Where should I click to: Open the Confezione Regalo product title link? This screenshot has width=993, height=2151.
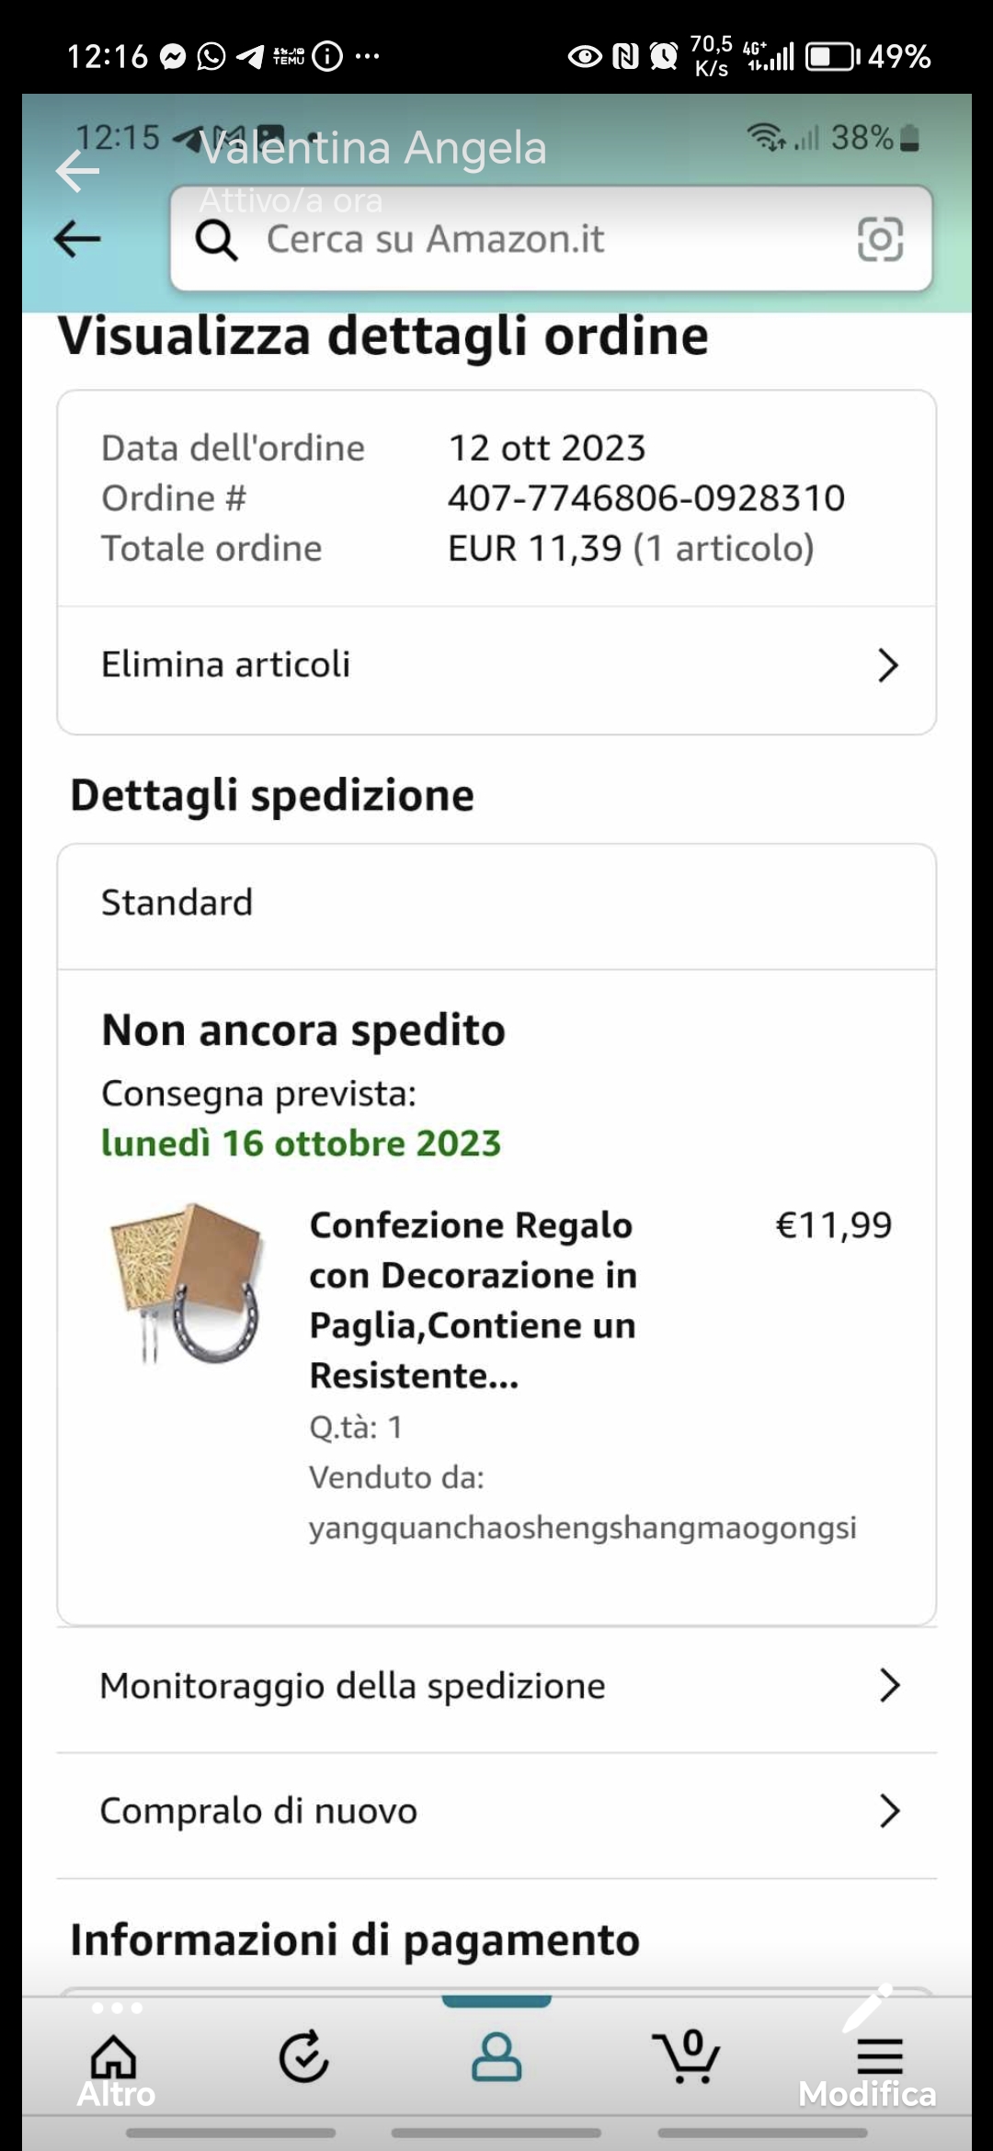(473, 1300)
